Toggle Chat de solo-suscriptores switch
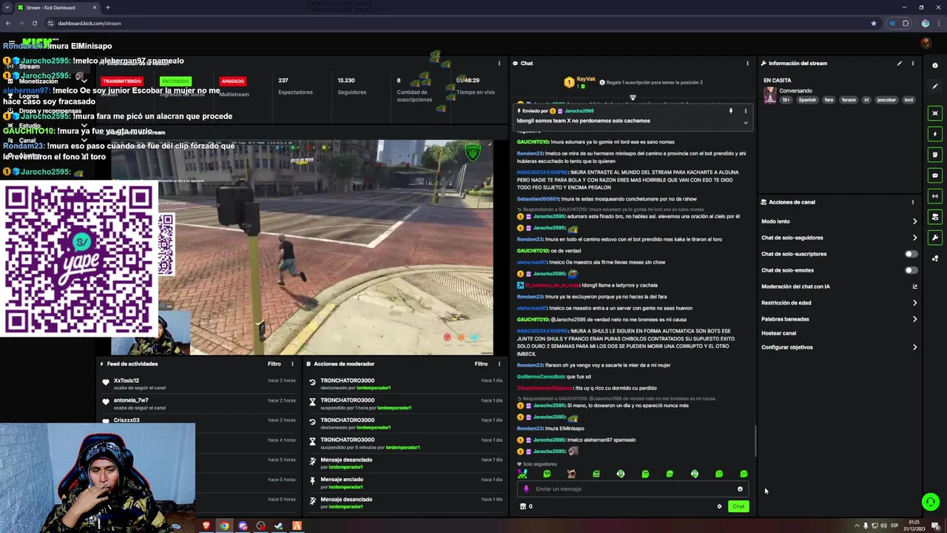The width and height of the screenshot is (947, 533). coord(911,254)
